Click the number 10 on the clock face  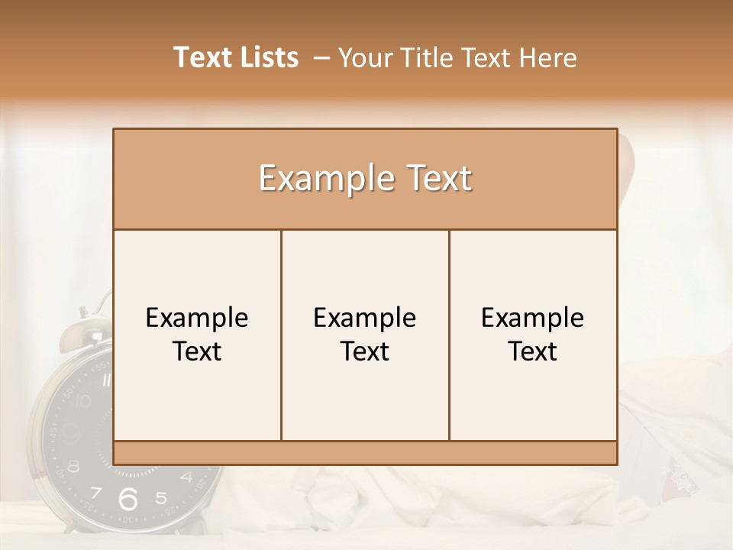tap(82, 400)
